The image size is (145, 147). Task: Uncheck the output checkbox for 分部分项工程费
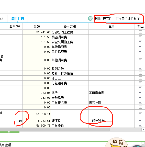(140, 32)
